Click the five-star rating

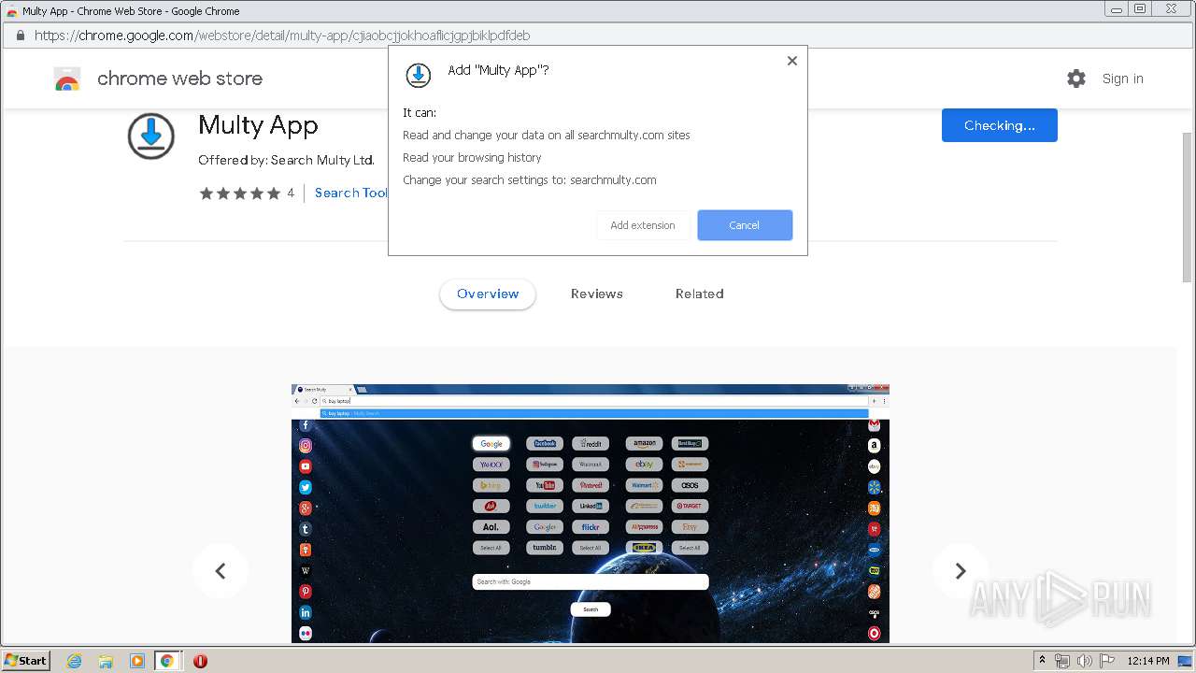(x=240, y=193)
